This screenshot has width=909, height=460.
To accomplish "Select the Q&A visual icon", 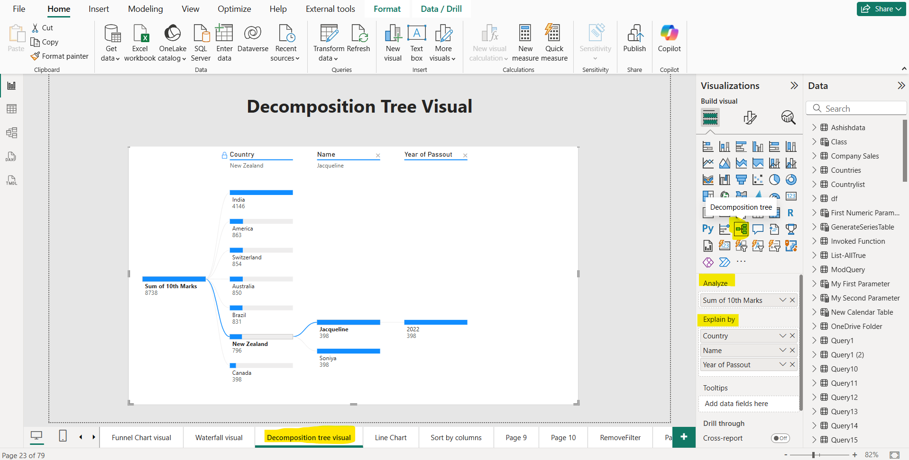I will point(758,229).
